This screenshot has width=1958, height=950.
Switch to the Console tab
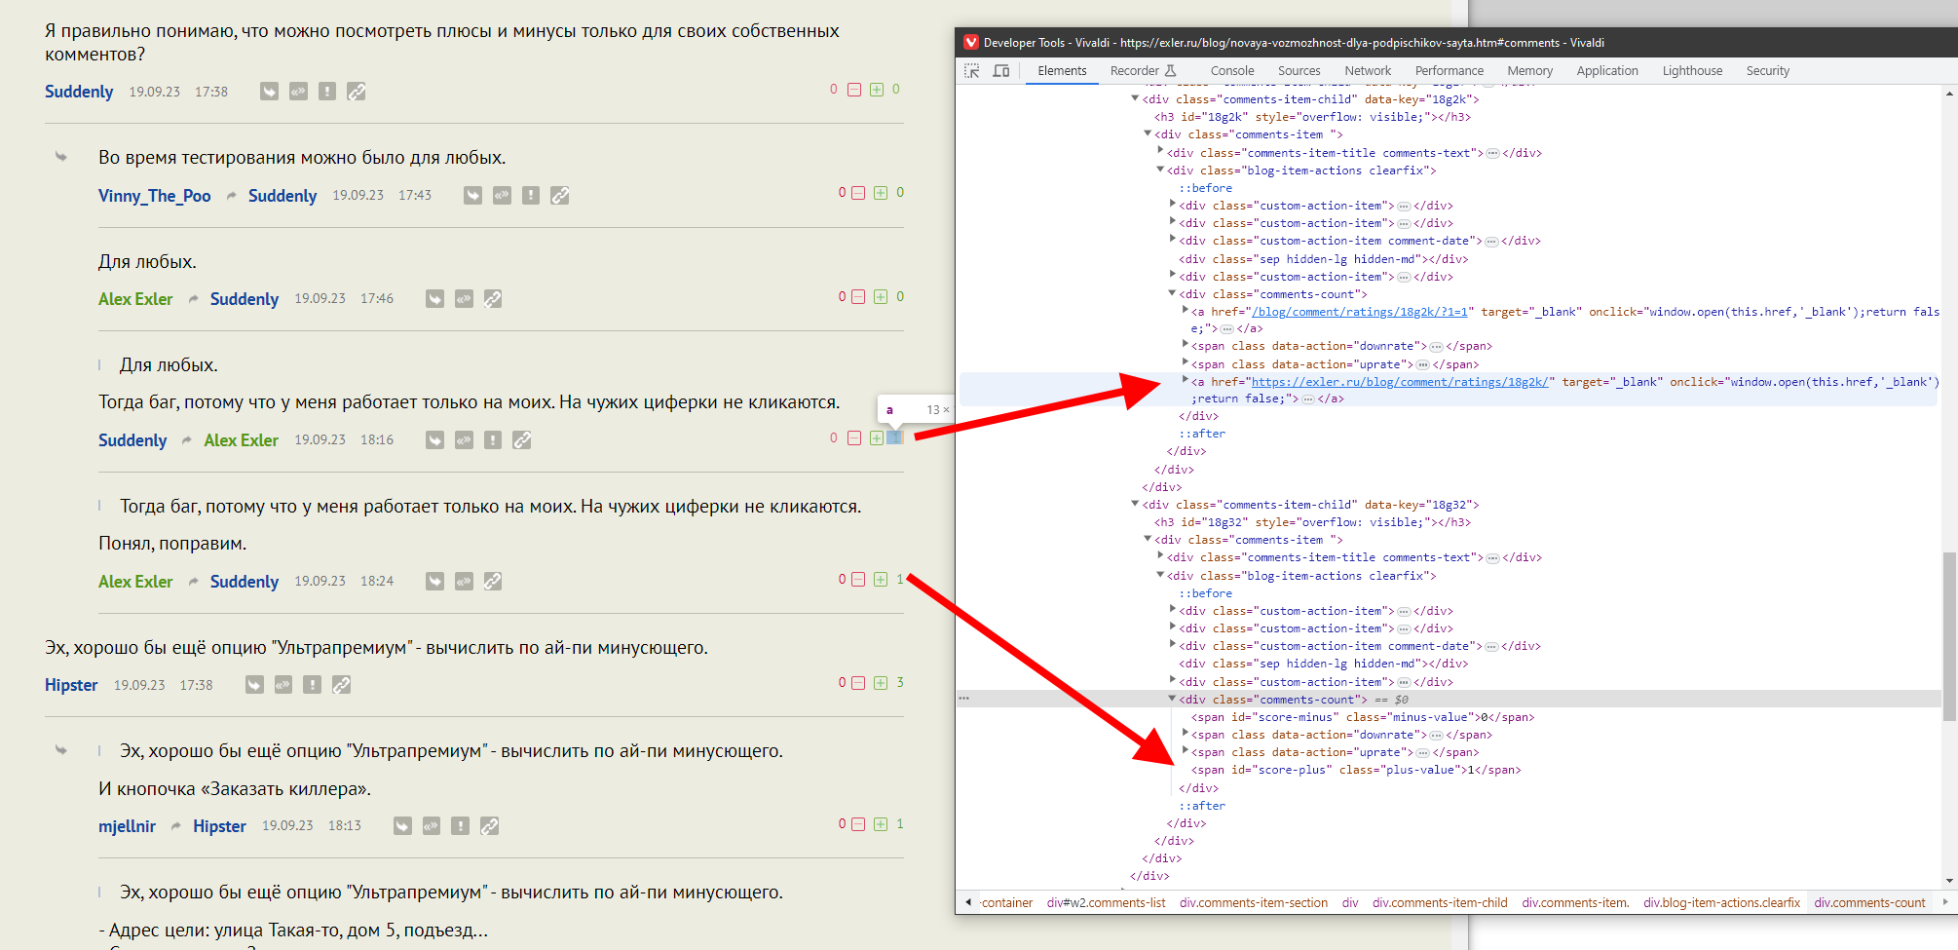tap(1231, 71)
